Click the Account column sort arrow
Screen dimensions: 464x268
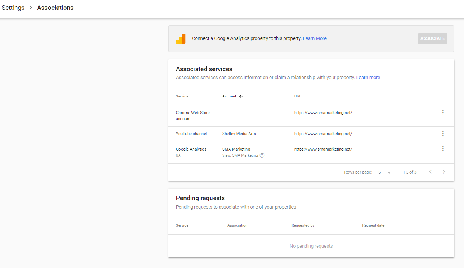click(241, 96)
